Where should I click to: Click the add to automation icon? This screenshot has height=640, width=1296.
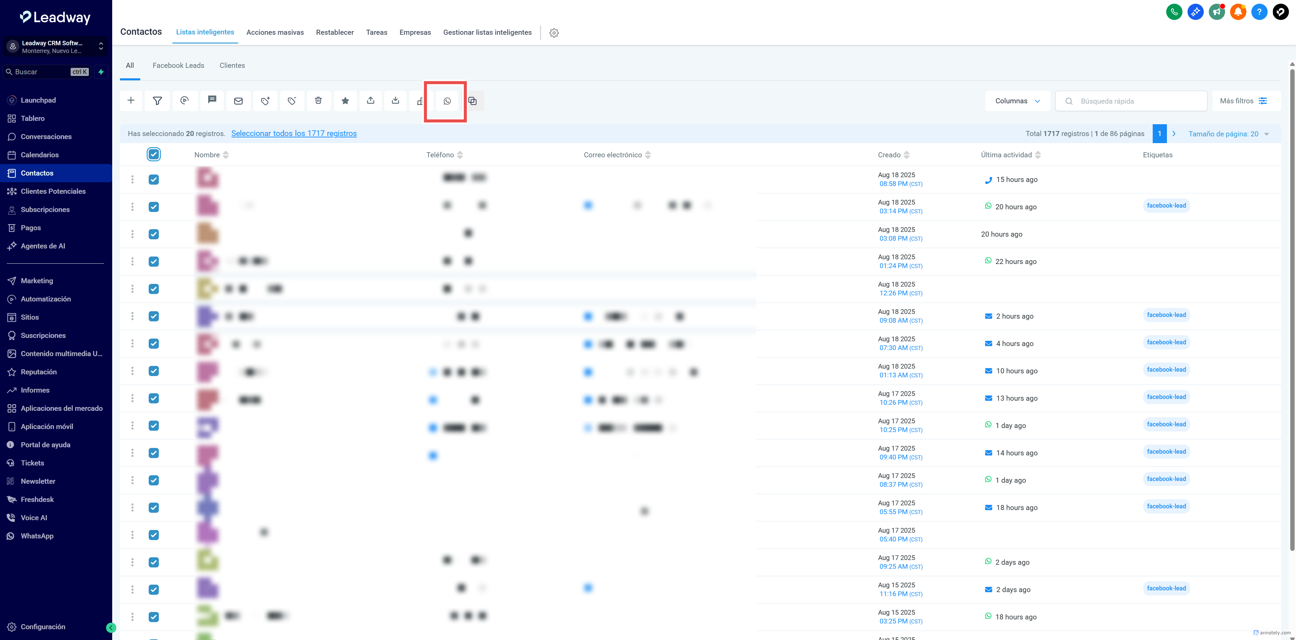click(185, 101)
